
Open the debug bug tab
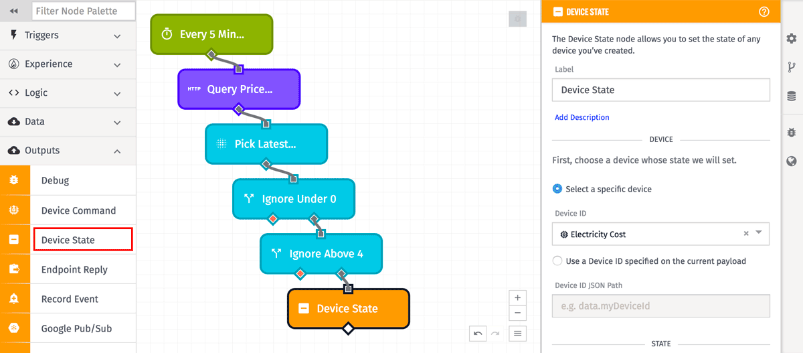pos(792,133)
